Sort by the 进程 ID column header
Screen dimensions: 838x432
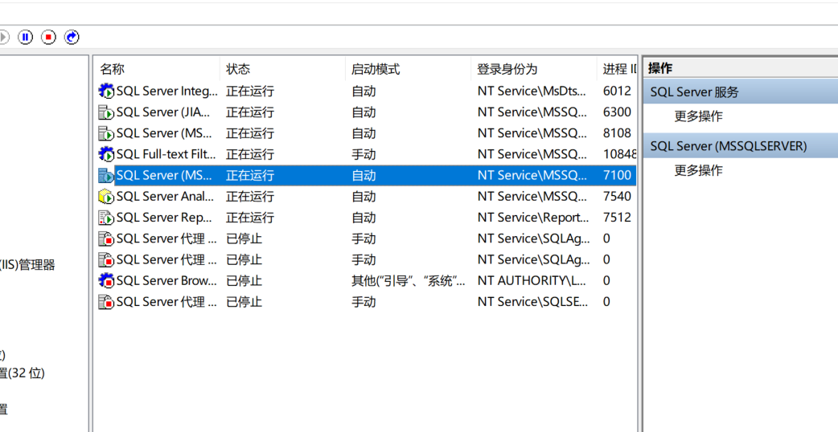(620, 69)
